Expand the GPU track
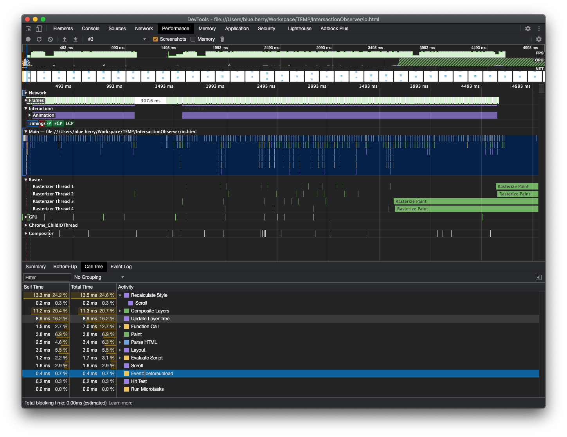The image size is (567, 437). click(x=26, y=217)
